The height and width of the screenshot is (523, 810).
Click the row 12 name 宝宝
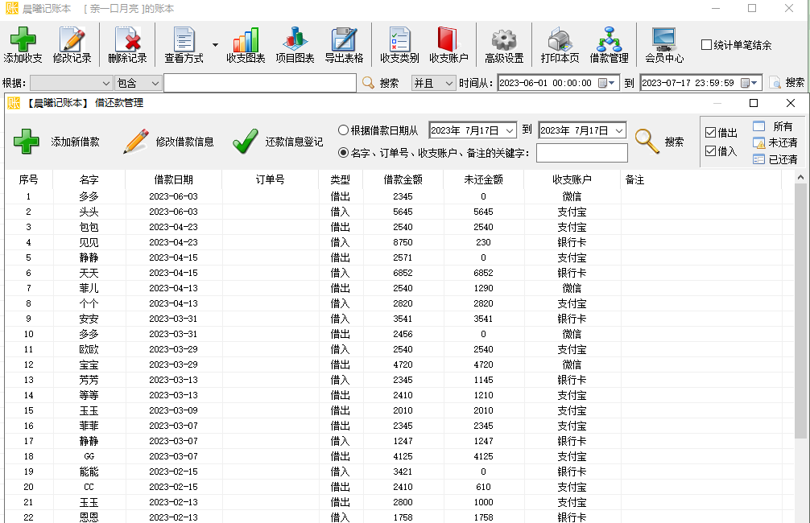89,365
